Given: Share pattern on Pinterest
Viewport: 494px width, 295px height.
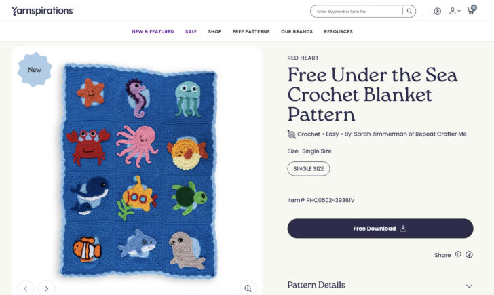Looking at the screenshot, I should pyautogui.click(x=458, y=255).
